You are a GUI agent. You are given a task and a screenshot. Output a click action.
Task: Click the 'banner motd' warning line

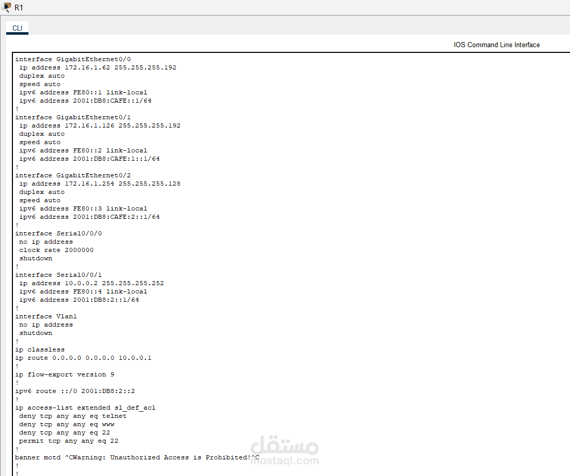pos(137,458)
